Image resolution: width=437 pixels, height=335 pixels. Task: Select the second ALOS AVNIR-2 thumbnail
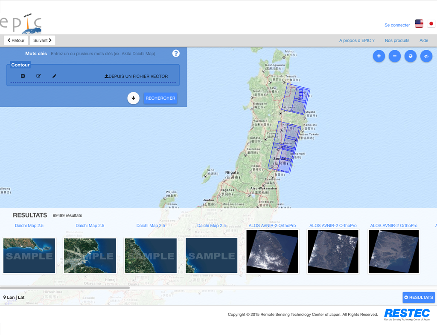coord(333,252)
